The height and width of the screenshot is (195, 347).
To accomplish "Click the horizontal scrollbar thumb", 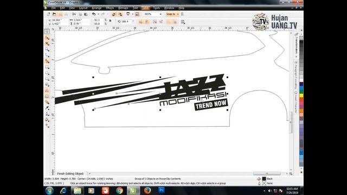I will pos(267,173).
